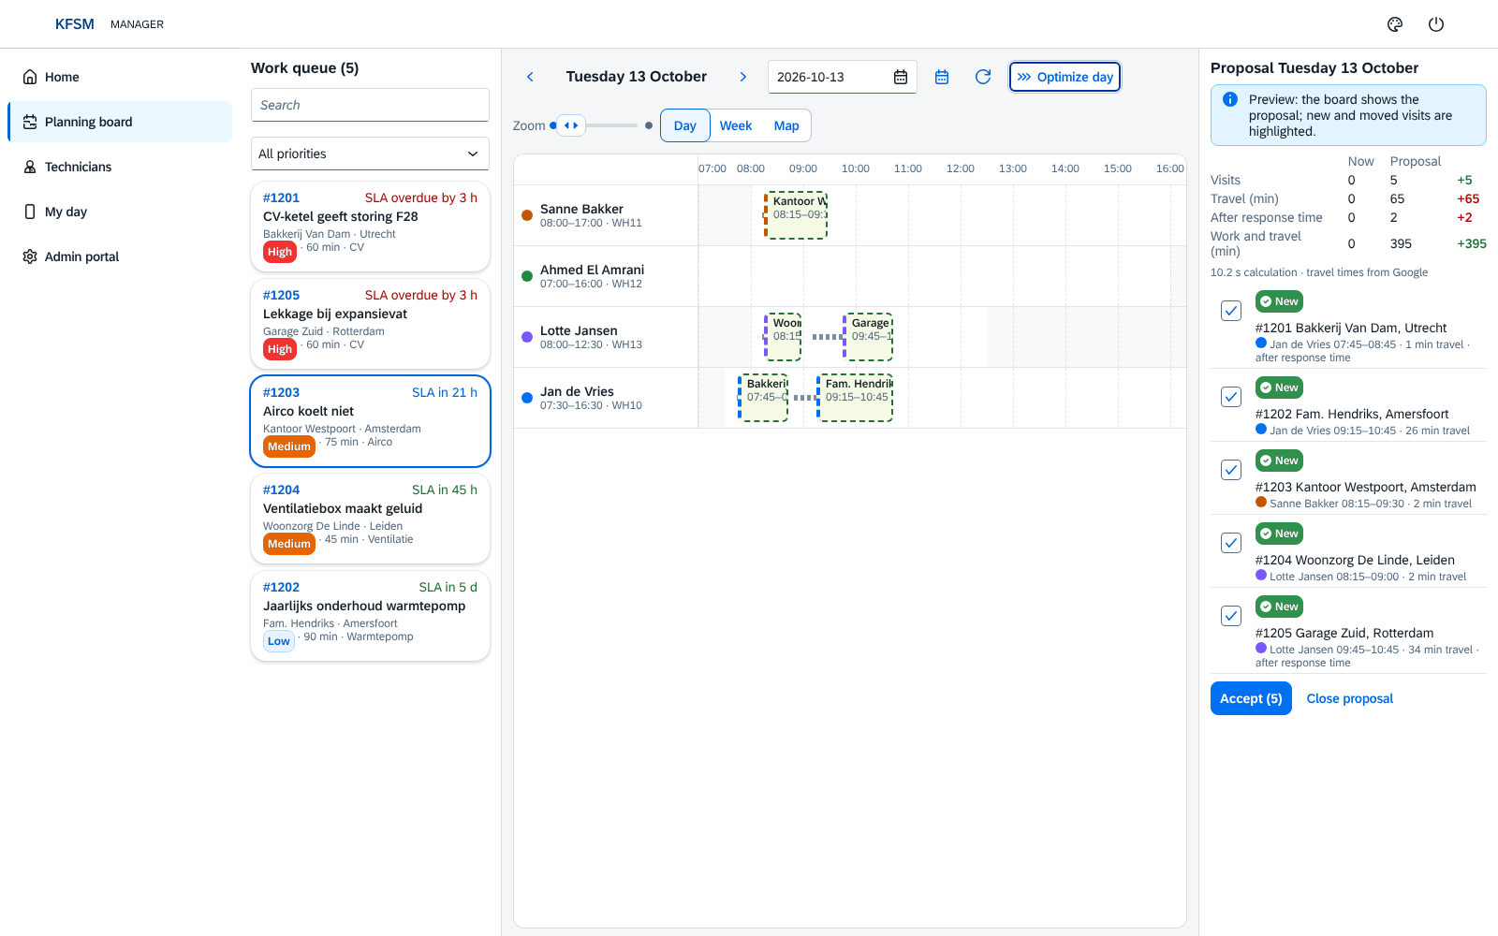Open the date picker calendar icon
1498x936 pixels.
(x=901, y=77)
